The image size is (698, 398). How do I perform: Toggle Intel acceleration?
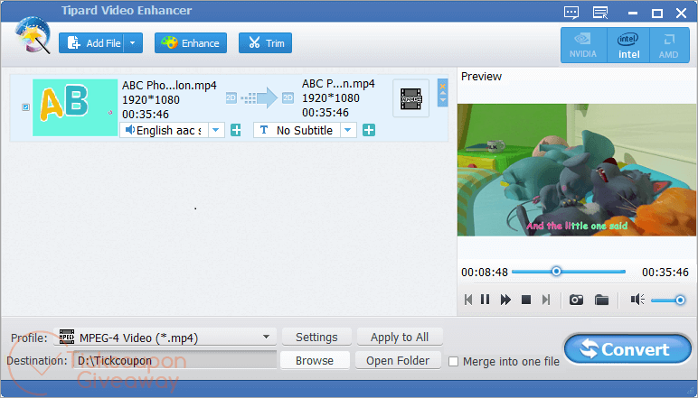(x=628, y=45)
